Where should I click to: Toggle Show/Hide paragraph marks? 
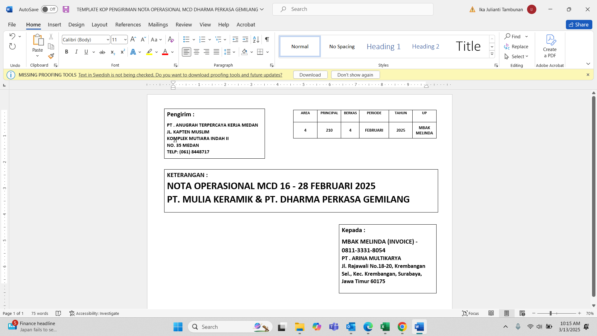click(x=267, y=40)
